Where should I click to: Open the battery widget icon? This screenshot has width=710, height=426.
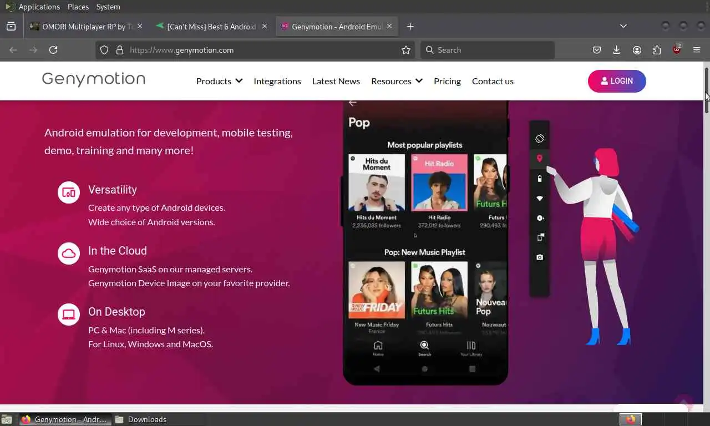tap(540, 179)
